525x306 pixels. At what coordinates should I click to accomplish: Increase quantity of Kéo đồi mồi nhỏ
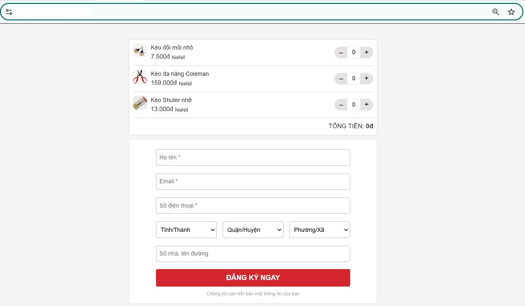(x=366, y=52)
